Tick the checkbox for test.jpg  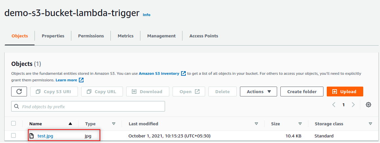pyautogui.click(x=13, y=135)
